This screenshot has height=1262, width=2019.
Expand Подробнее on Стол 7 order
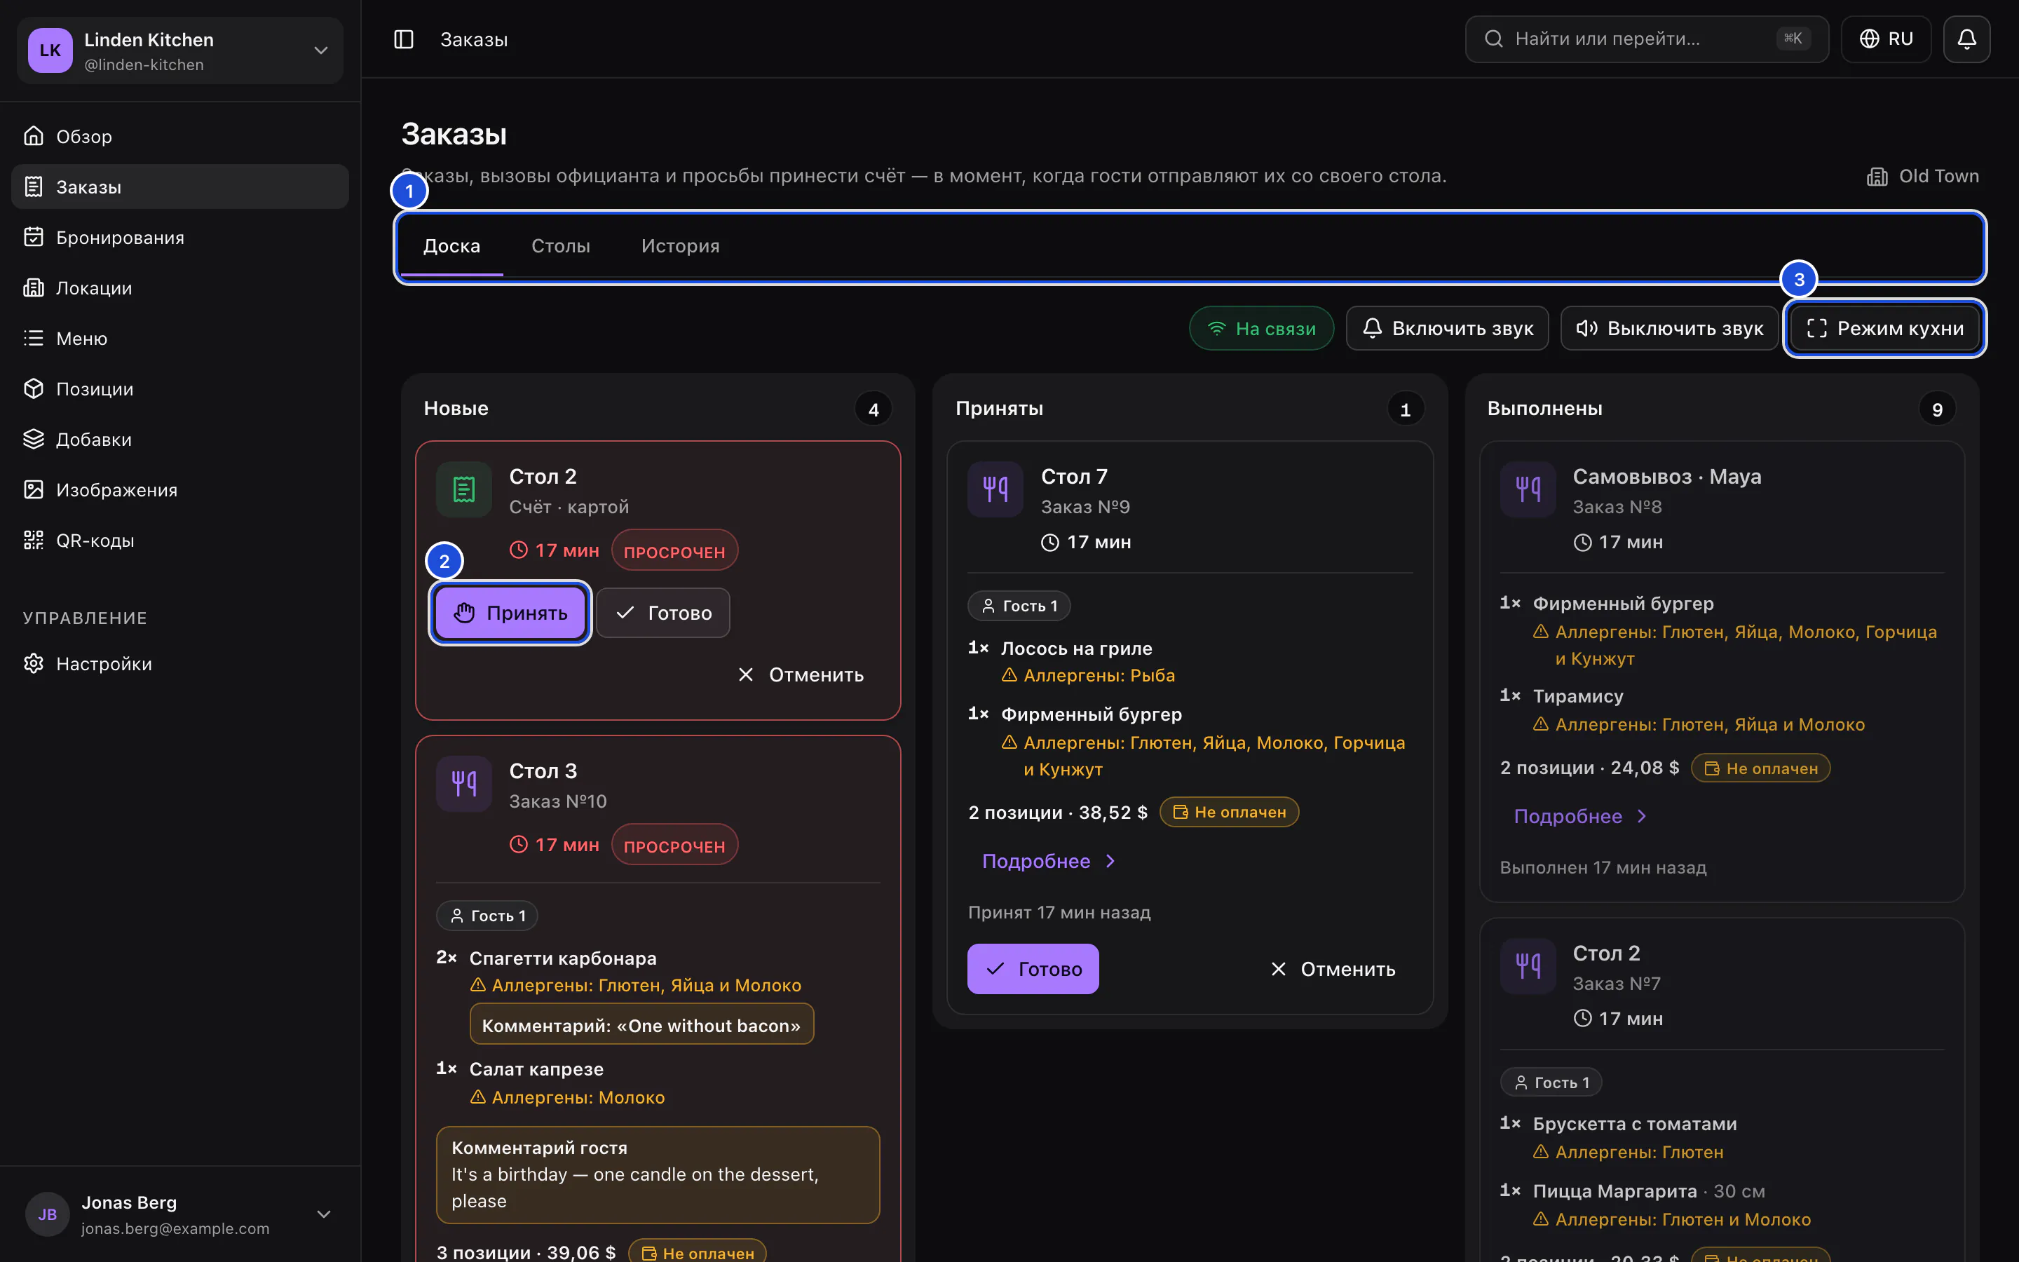coord(1049,860)
